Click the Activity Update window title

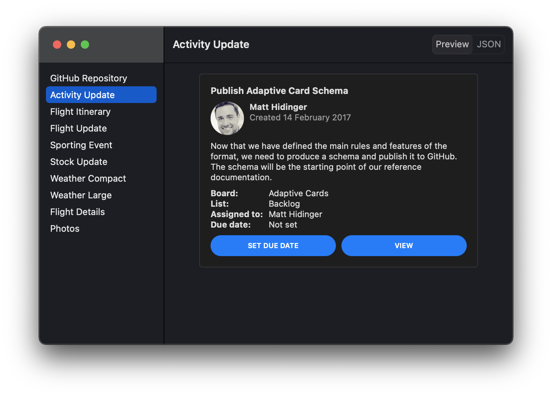pyautogui.click(x=211, y=45)
